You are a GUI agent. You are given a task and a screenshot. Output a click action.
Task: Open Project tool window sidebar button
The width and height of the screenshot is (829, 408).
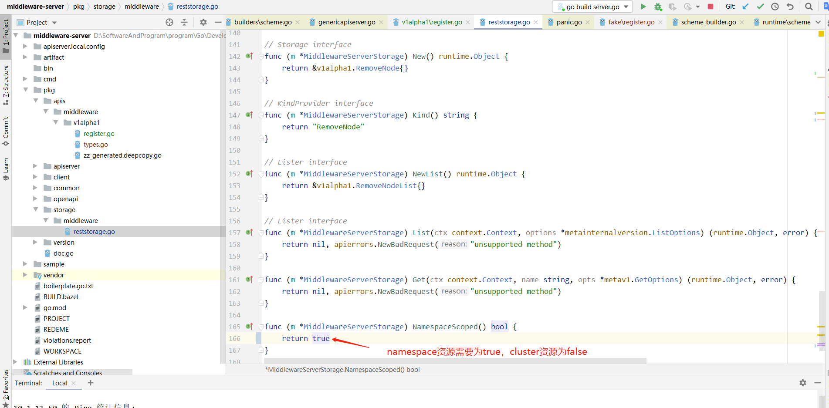click(6, 37)
